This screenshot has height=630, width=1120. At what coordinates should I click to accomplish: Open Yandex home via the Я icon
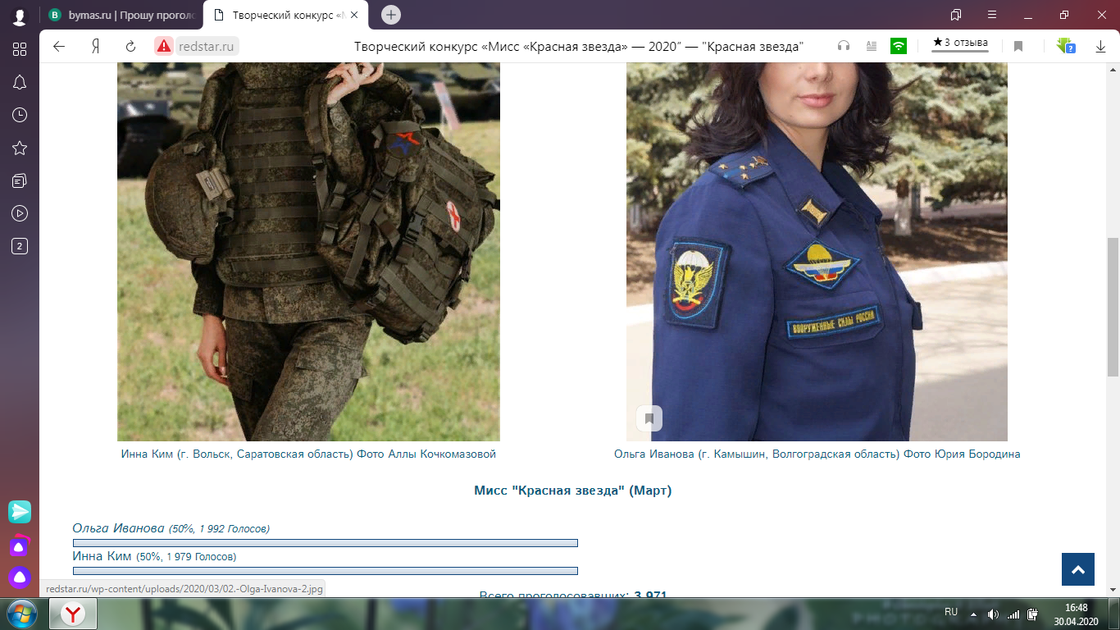(95, 47)
